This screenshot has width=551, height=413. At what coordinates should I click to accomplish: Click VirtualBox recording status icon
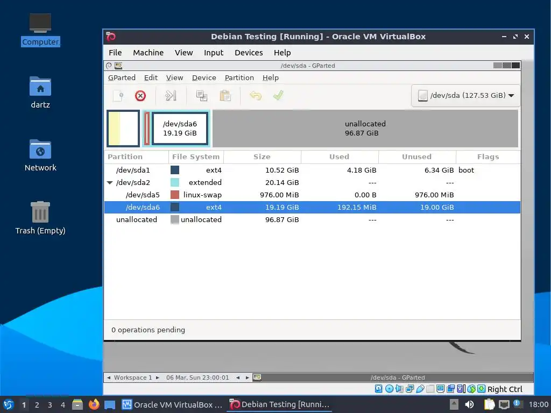pos(450,389)
